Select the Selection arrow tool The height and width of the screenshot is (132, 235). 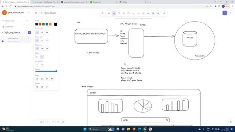(114, 14)
